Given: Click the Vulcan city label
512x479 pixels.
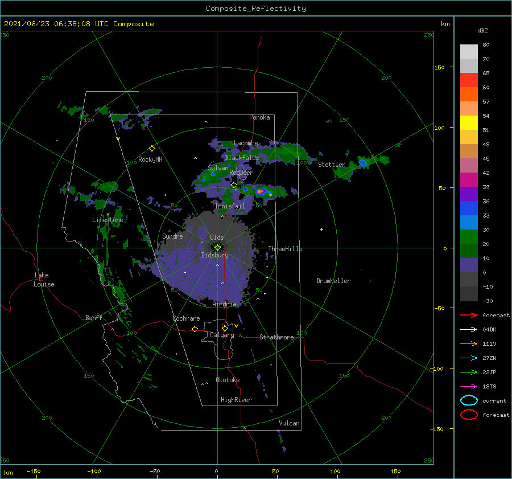Looking at the screenshot, I should point(289,423).
